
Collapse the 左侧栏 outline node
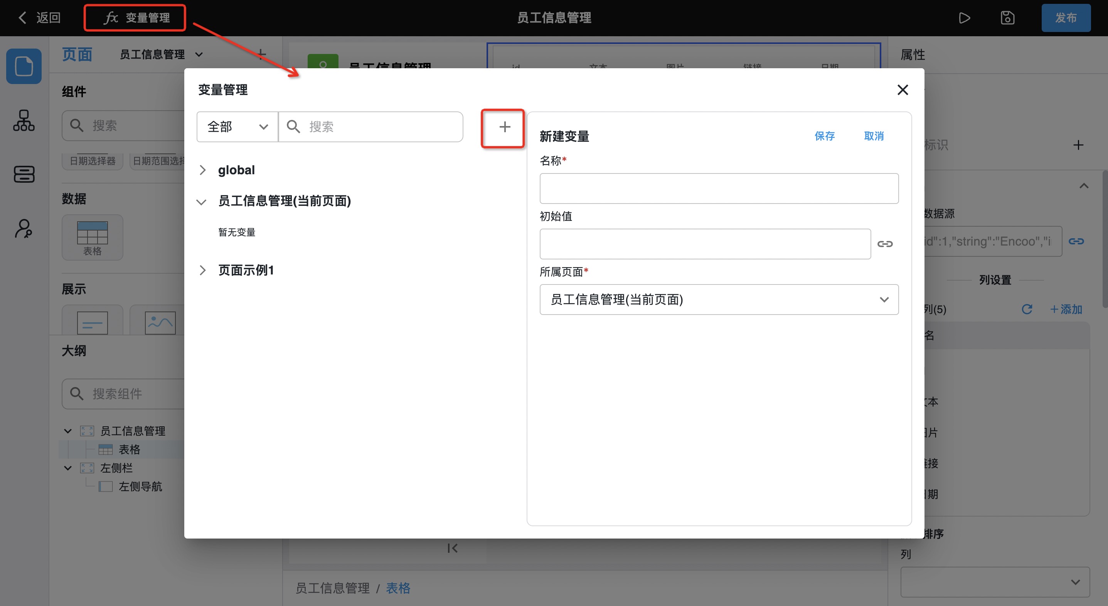[x=68, y=468]
